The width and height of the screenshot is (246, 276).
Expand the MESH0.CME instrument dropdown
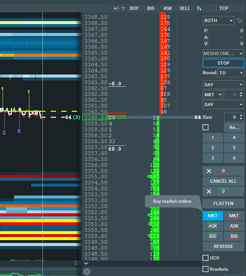[x=223, y=53]
